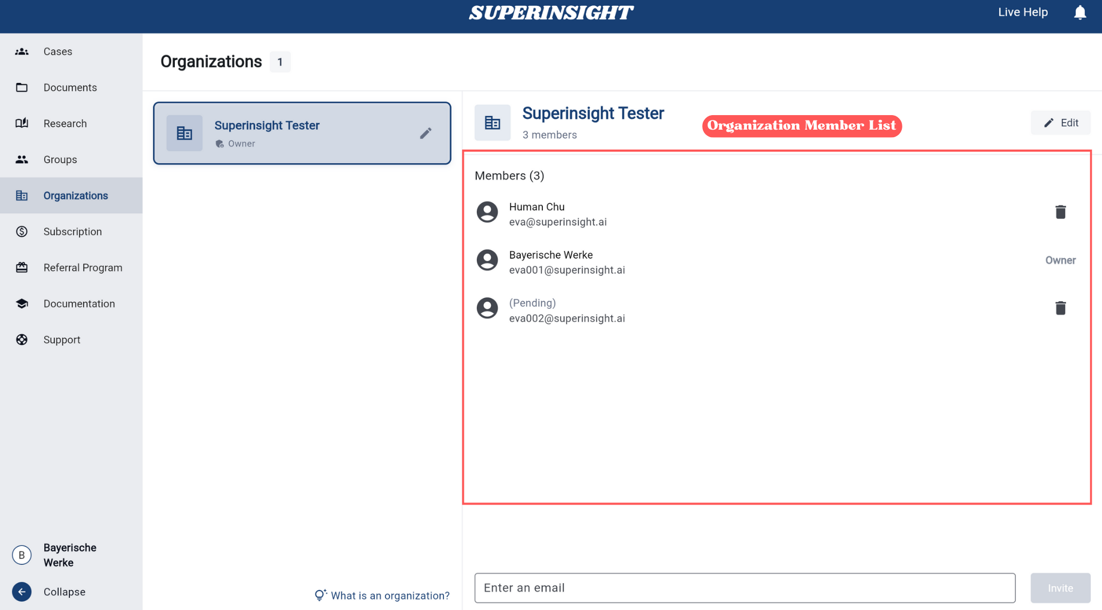
Task: Navigate to Research
Action: [x=71, y=124]
